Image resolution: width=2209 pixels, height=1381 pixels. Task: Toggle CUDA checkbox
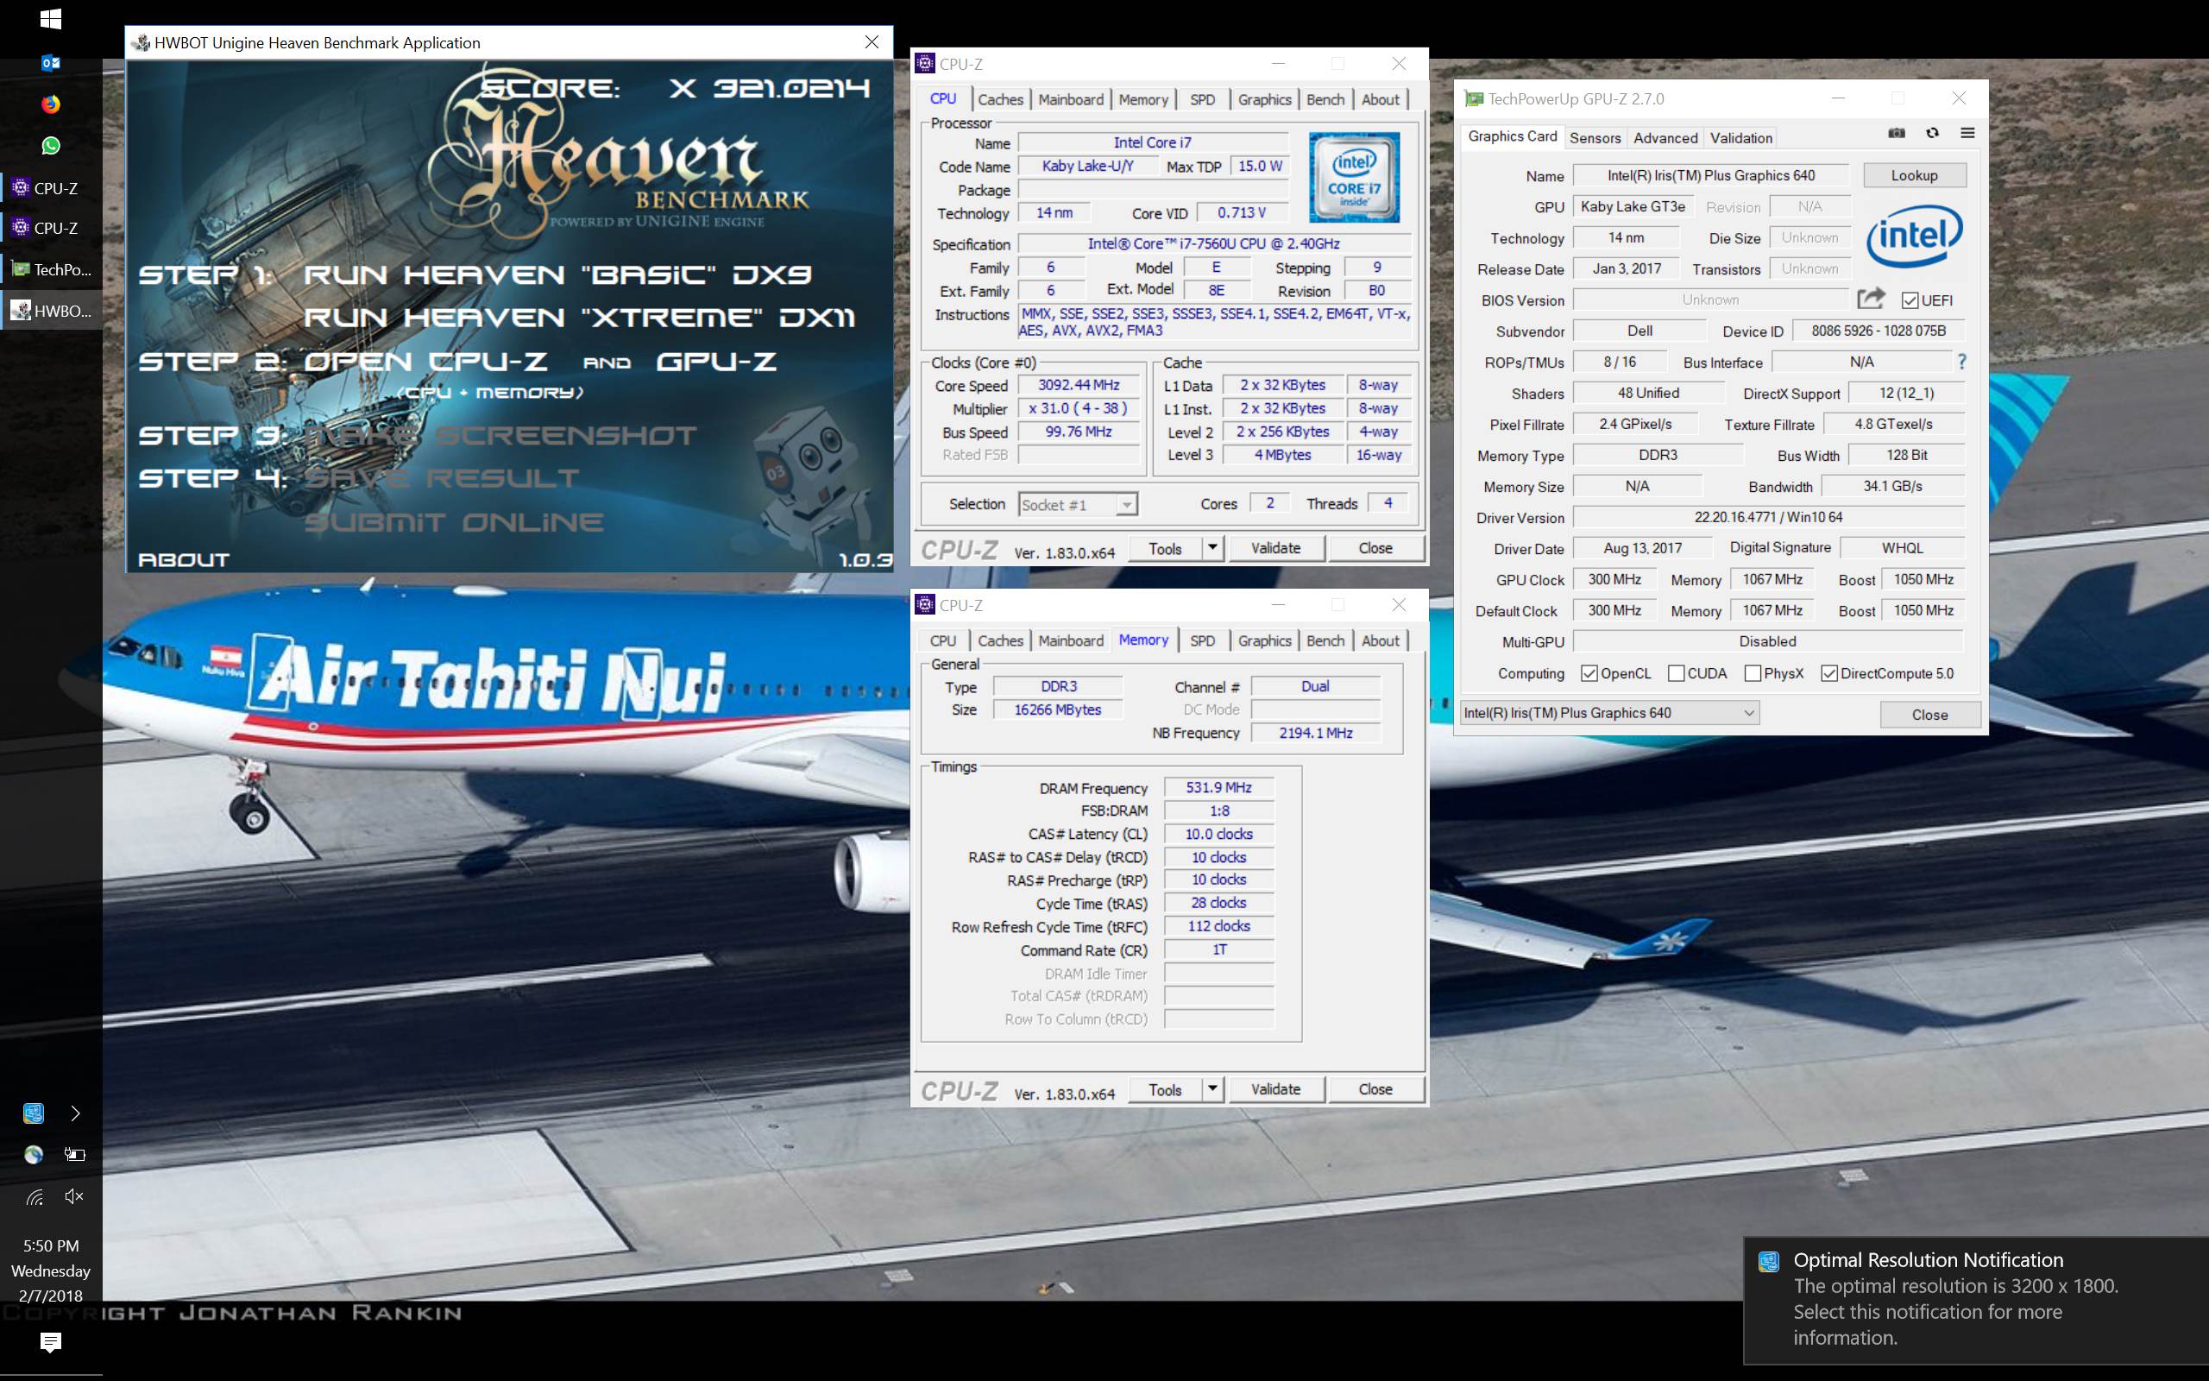tap(1676, 673)
